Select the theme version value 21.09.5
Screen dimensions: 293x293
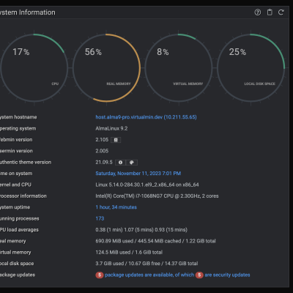coord(104,162)
